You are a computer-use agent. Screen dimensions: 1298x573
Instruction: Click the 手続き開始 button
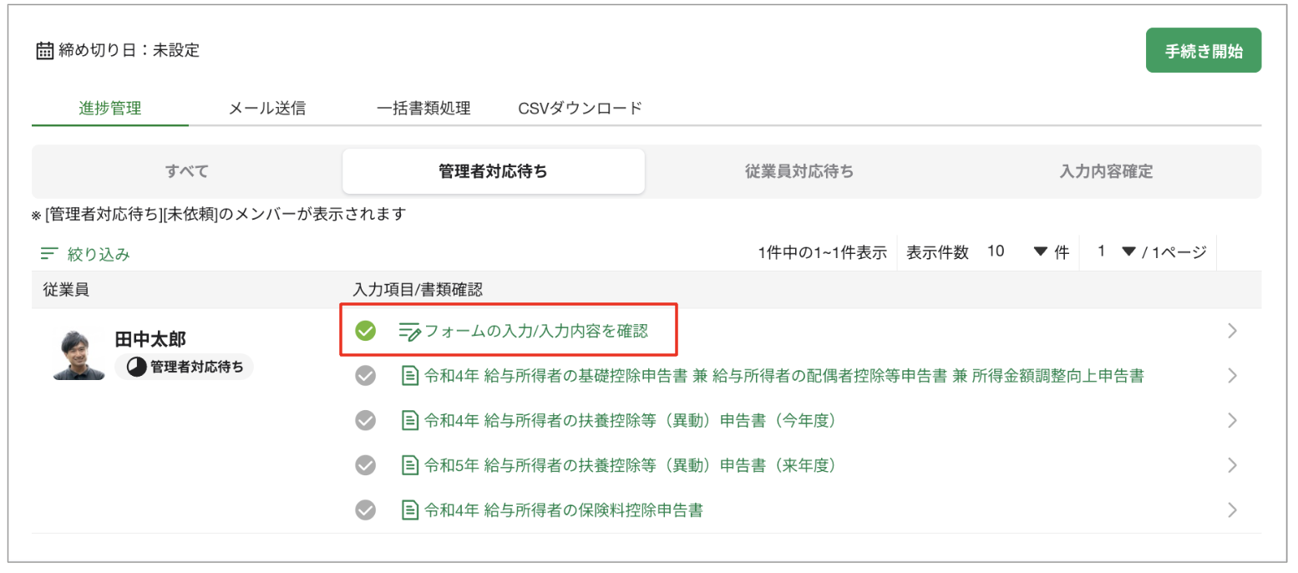1204,51
